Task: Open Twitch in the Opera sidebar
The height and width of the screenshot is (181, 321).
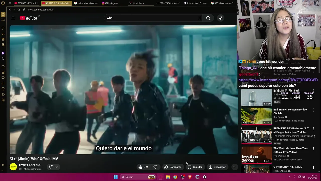Action: pyautogui.click(x=3, y=53)
